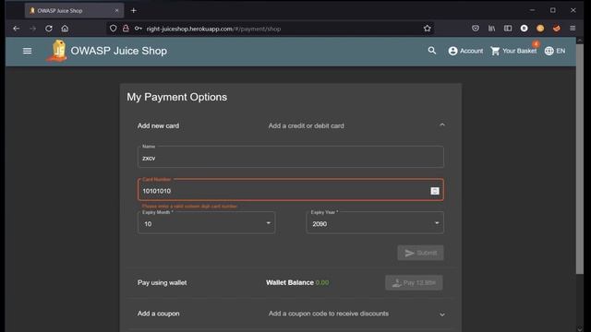Click the page vertical scrollbar thumb

click(x=580, y=158)
